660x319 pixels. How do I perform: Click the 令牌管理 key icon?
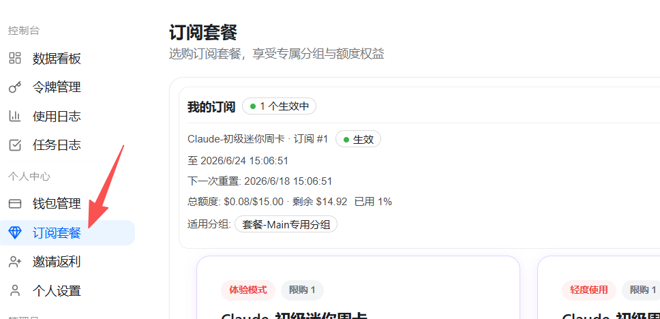click(15, 87)
